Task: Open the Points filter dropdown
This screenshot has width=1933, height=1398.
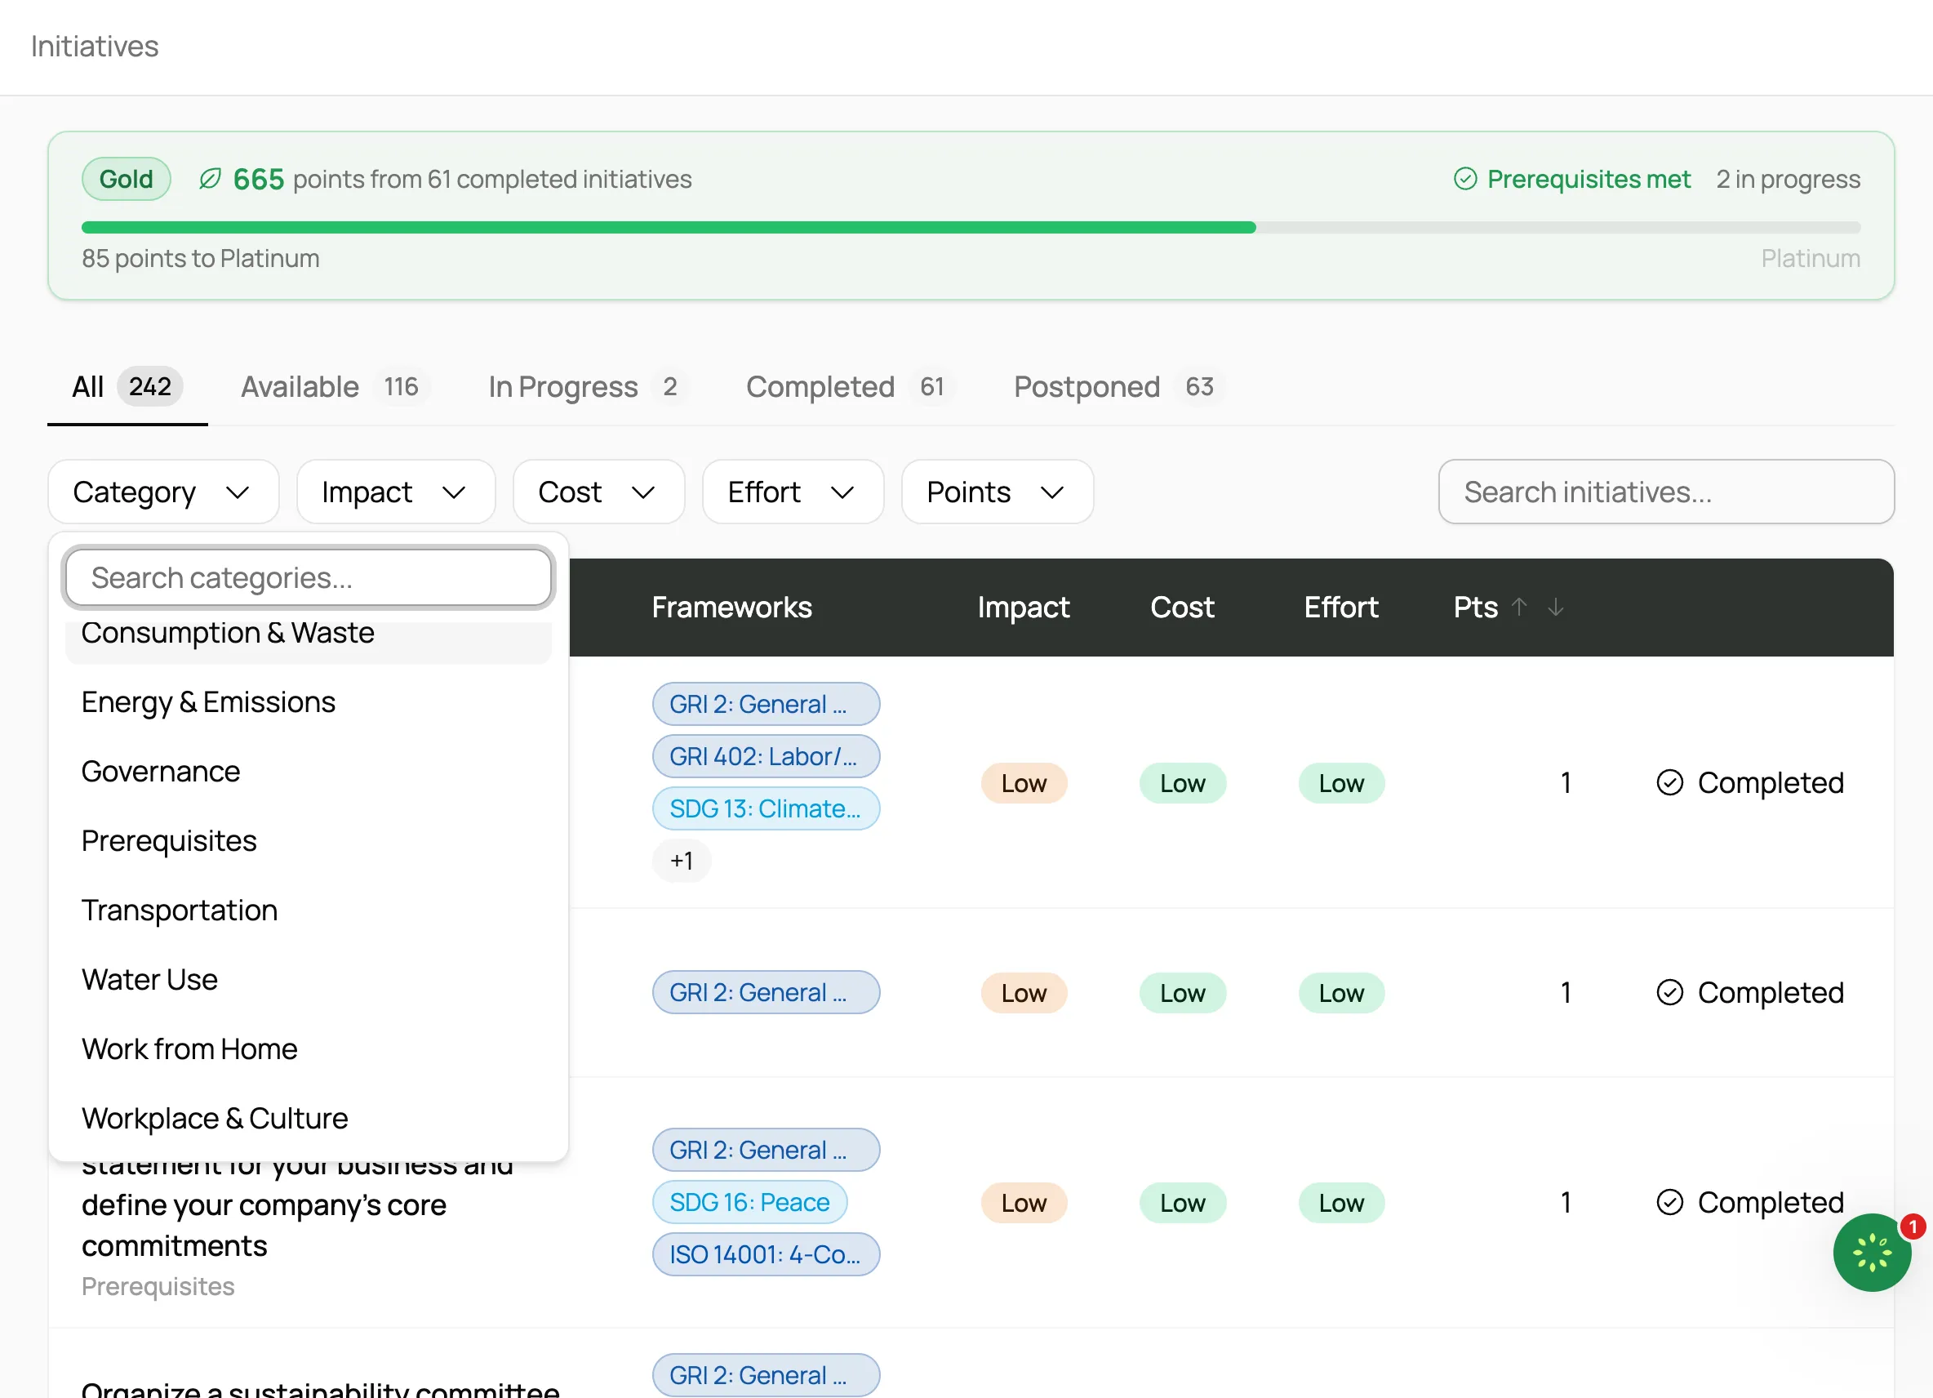Action: pyautogui.click(x=998, y=492)
